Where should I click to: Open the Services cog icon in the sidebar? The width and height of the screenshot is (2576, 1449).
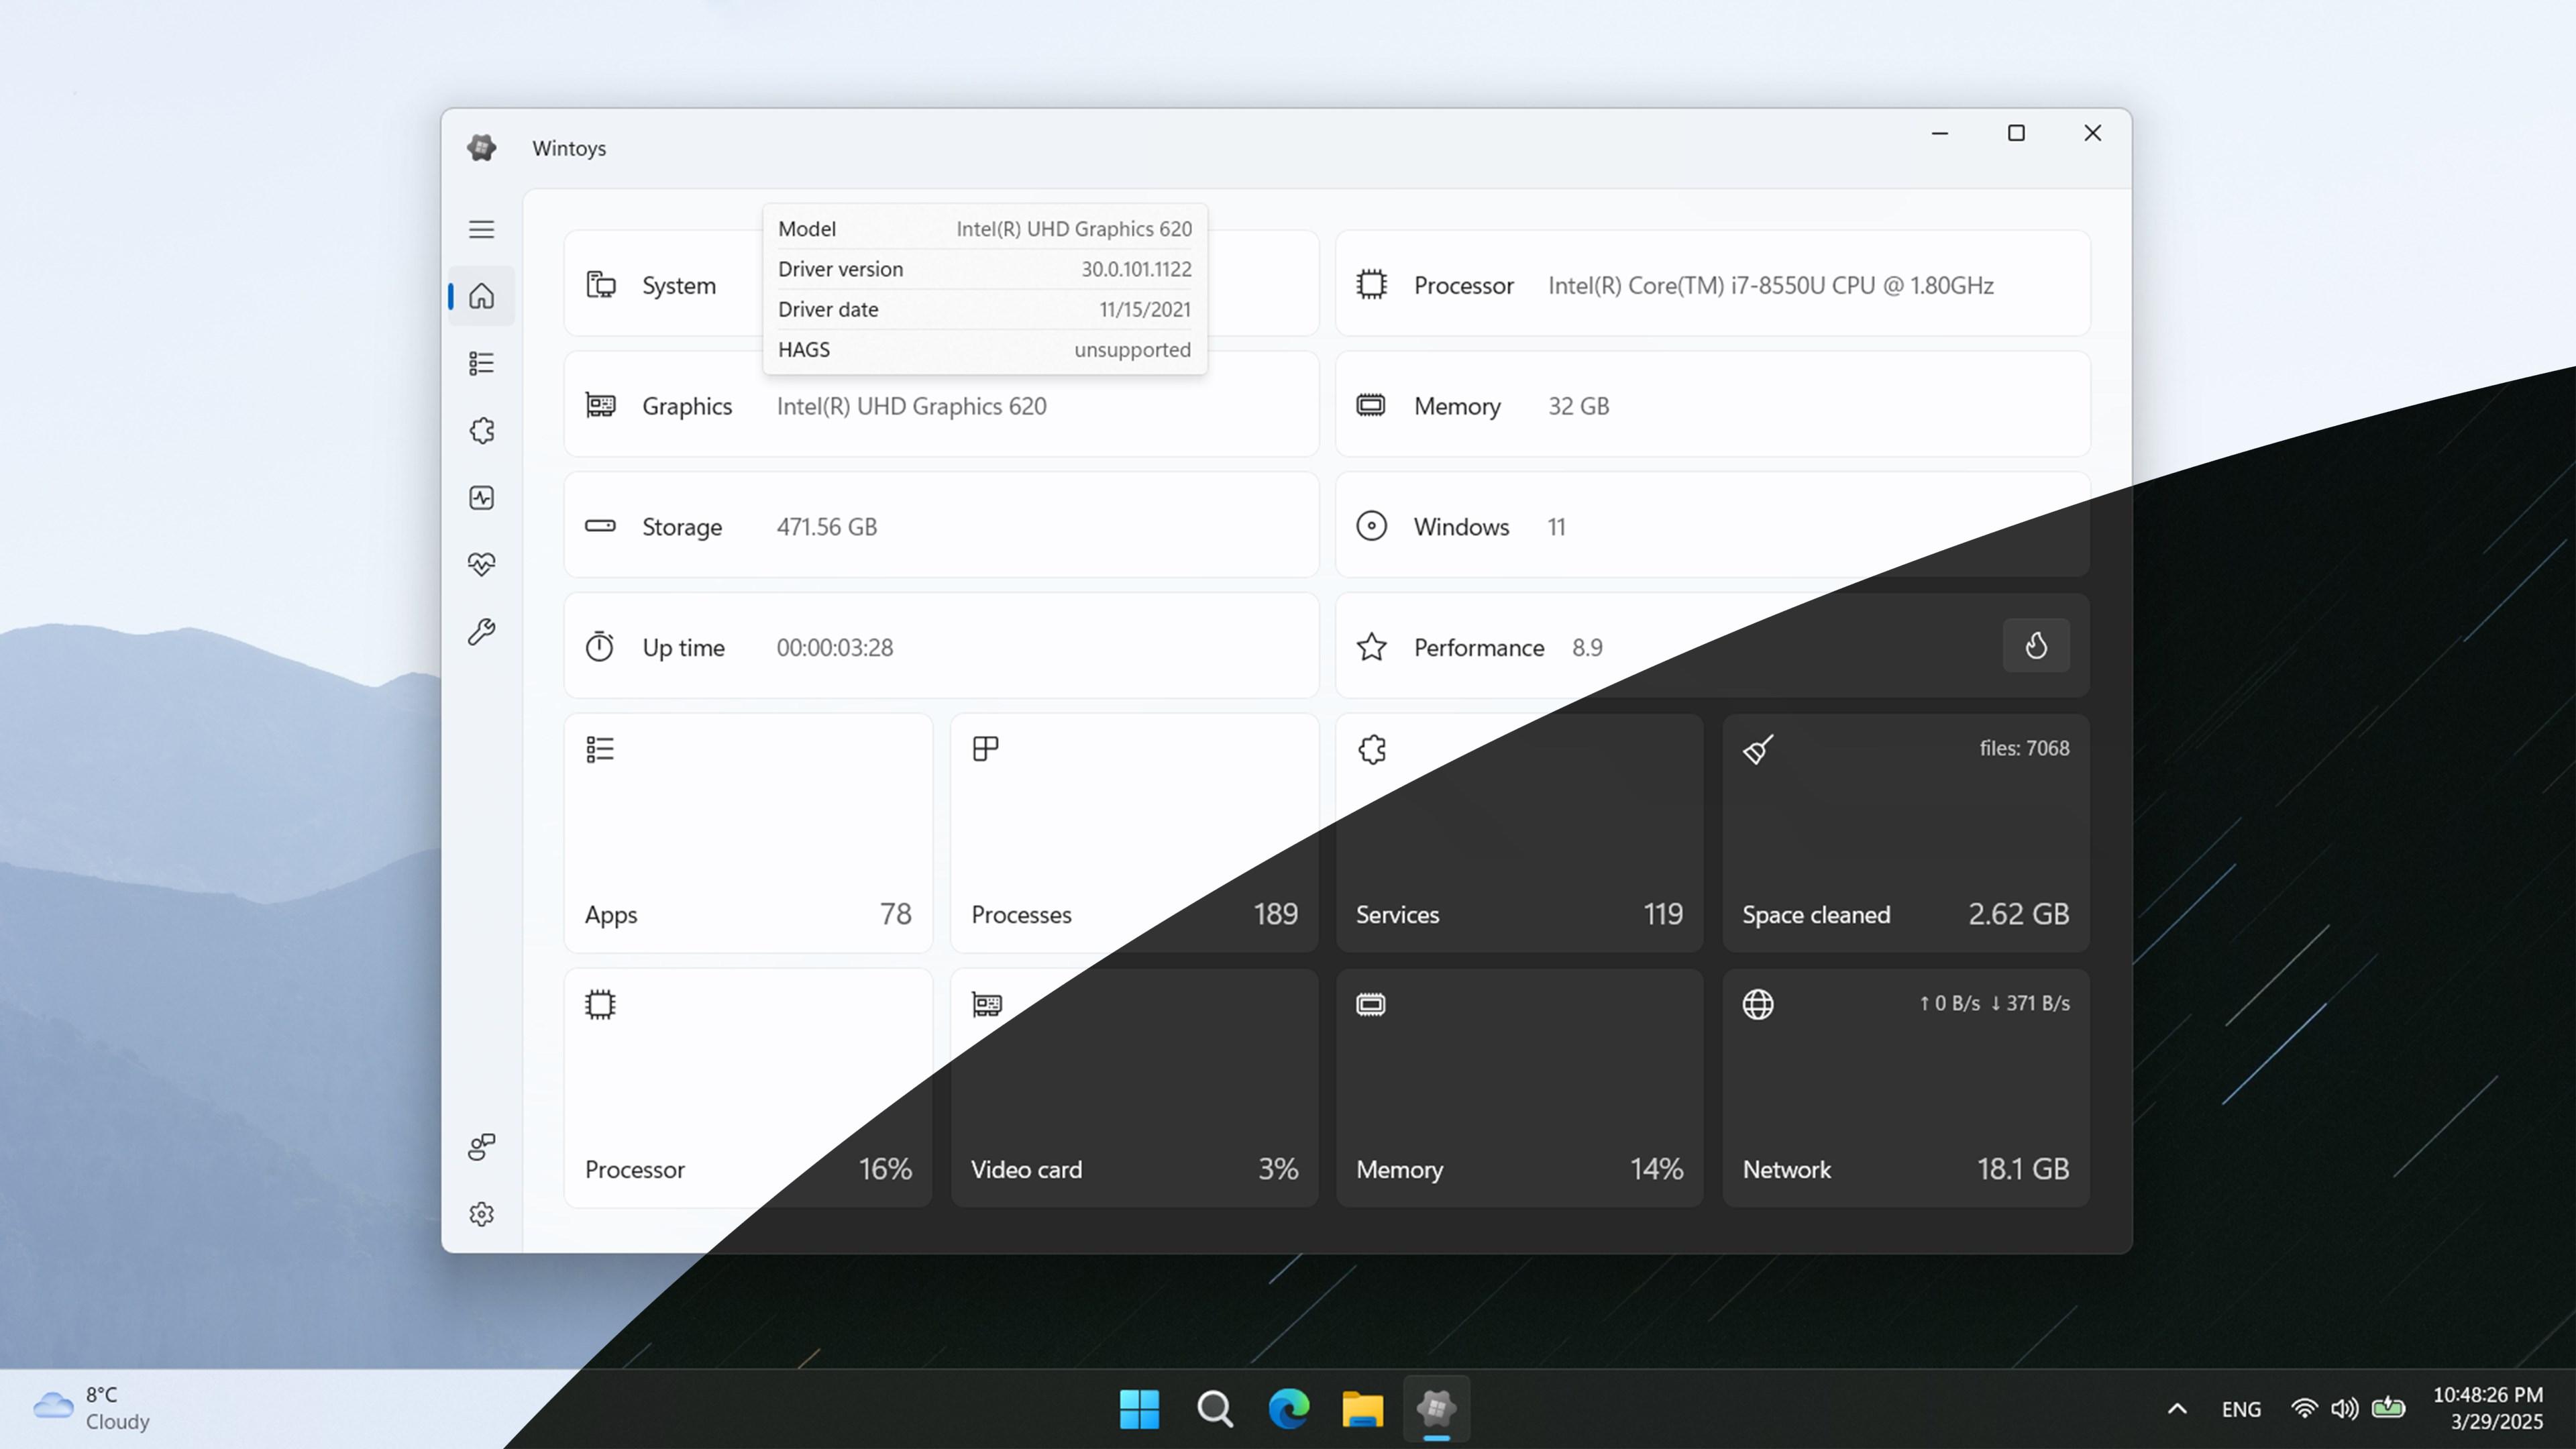click(x=482, y=430)
